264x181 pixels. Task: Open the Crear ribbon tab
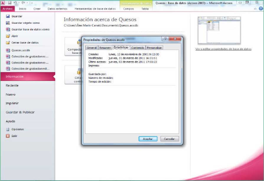click(x=37, y=9)
